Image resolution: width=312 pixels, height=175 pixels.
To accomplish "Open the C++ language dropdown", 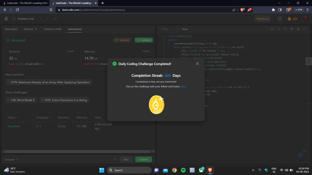I will click(166, 29).
